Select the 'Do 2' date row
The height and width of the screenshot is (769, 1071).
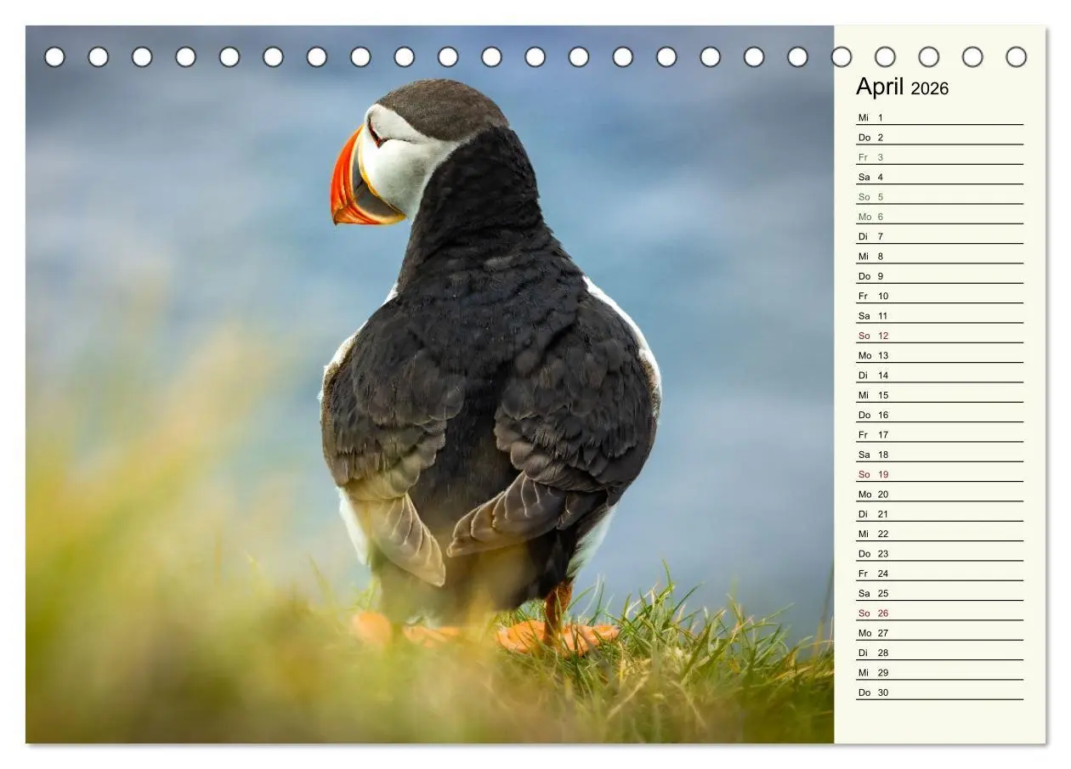click(x=939, y=137)
